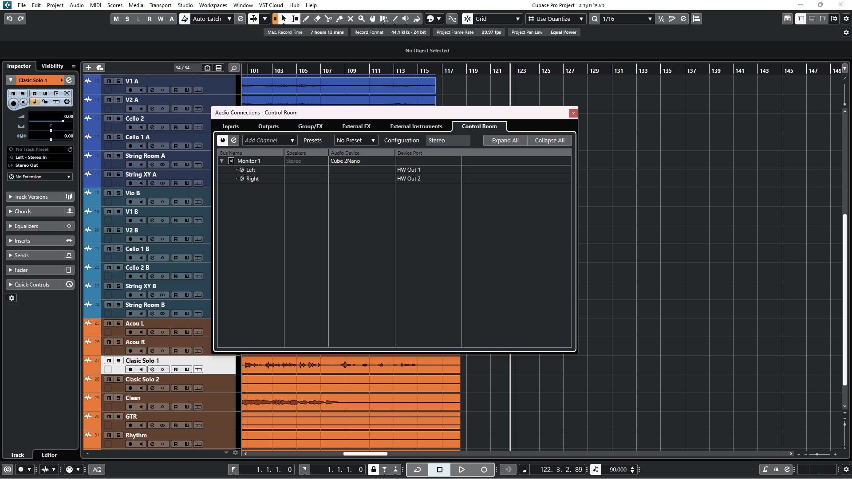Click the Expand All button
This screenshot has width=852, height=479.
(505, 140)
